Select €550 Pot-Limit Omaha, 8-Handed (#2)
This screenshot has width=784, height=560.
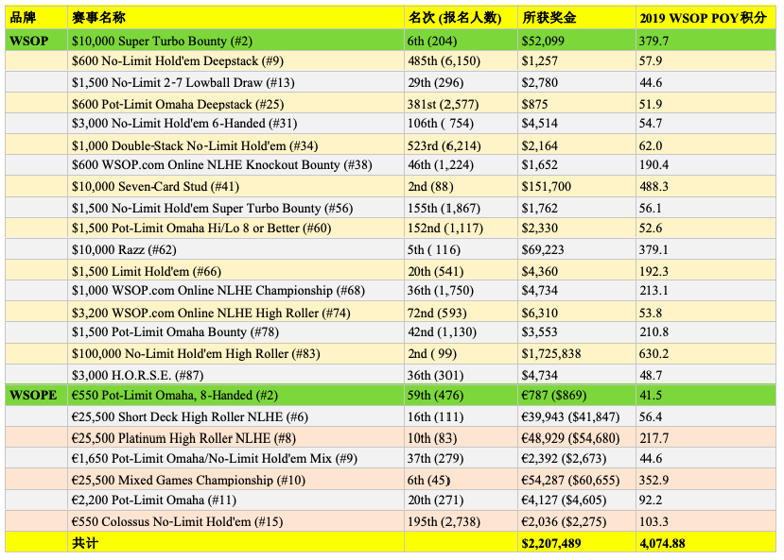[235, 396]
